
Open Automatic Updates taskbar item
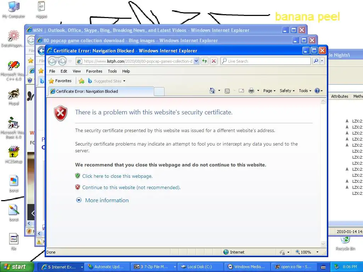pos(107,267)
